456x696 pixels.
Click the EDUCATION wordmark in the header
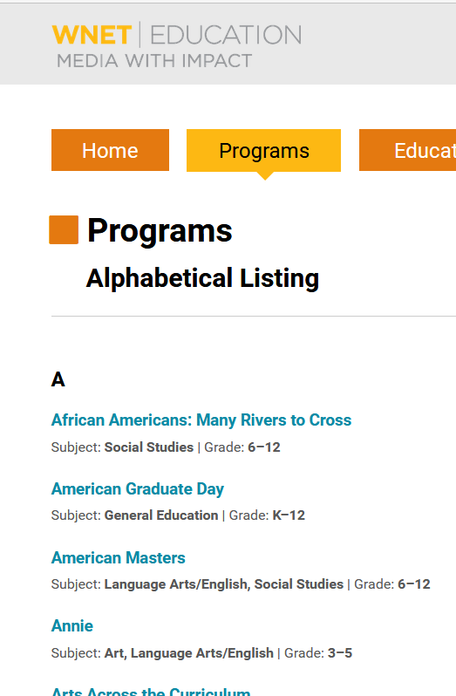pos(226,35)
